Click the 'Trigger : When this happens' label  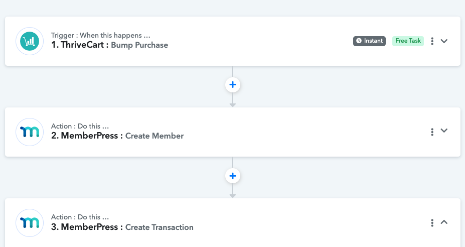pos(100,35)
